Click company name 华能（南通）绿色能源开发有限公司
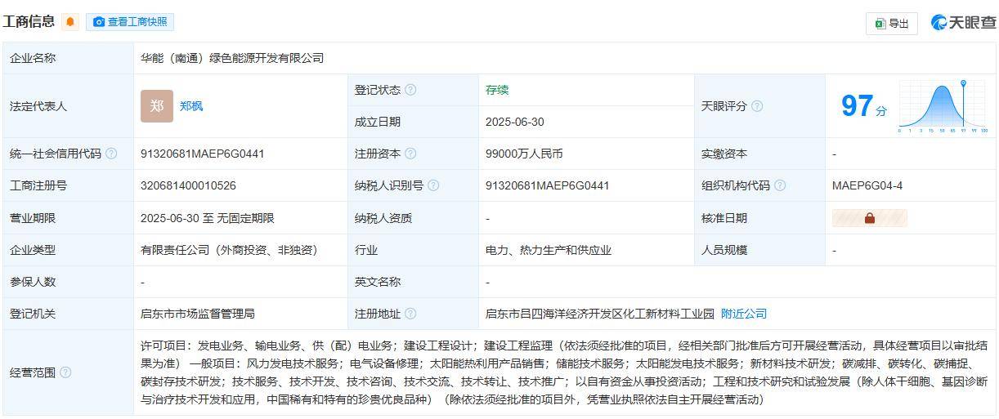The width and height of the screenshot is (999, 419). pos(232,58)
